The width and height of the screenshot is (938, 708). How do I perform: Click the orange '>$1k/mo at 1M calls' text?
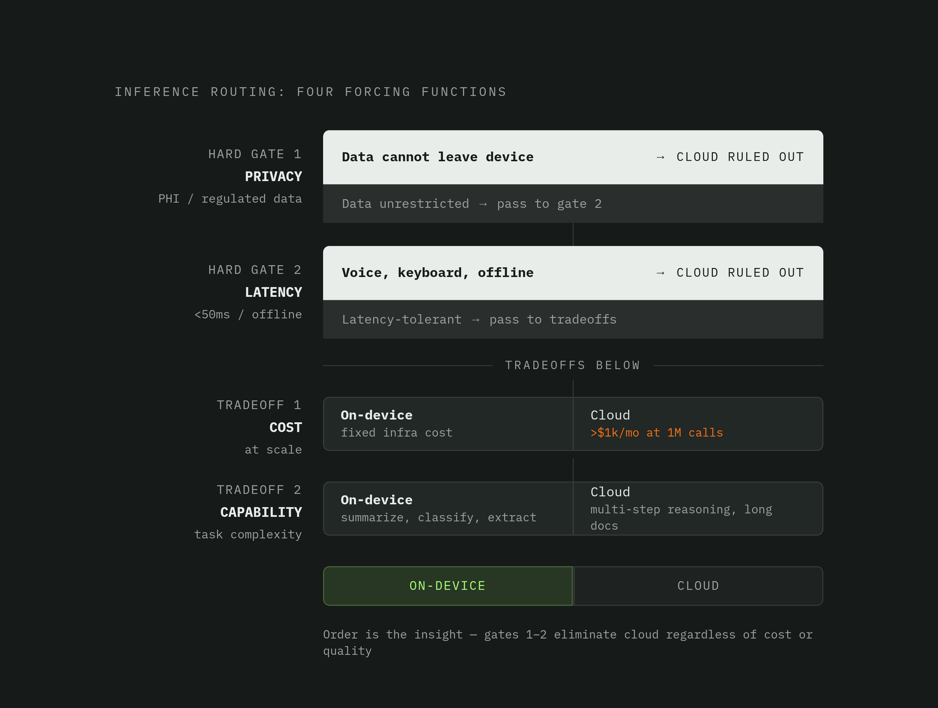[x=657, y=433]
